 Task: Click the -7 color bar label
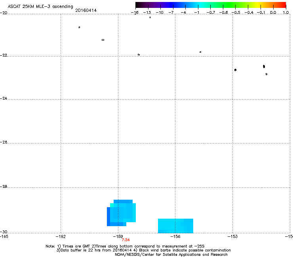coord(171,13)
